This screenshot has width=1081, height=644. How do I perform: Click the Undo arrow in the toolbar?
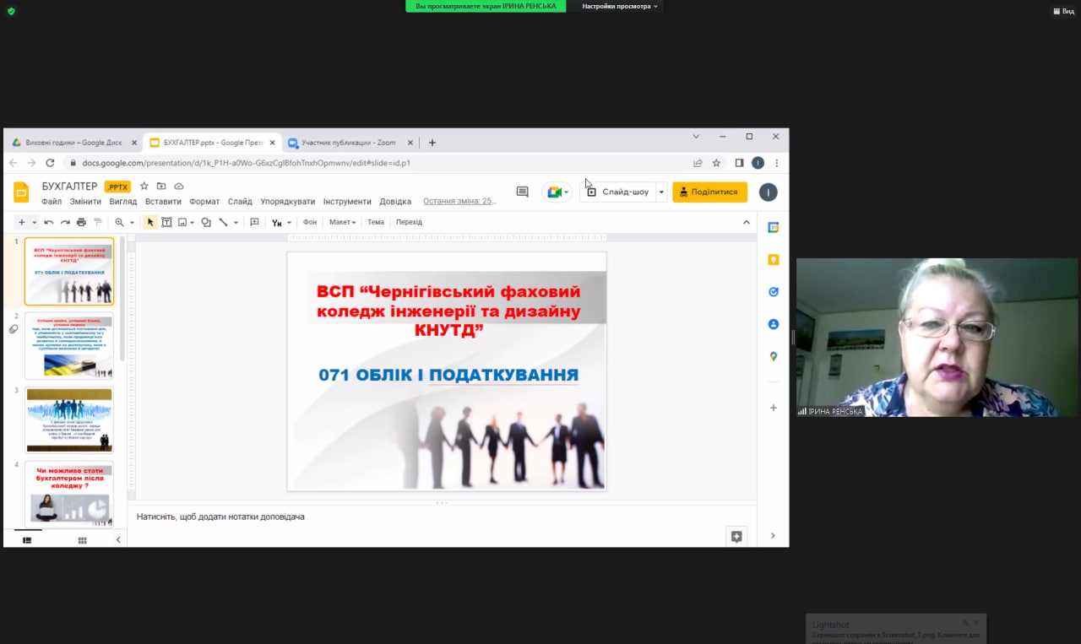coord(49,223)
